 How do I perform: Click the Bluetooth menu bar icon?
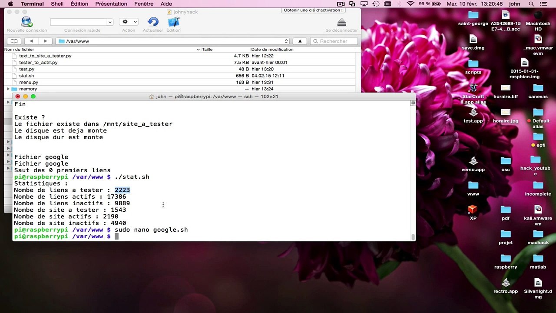pyautogui.click(x=398, y=4)
